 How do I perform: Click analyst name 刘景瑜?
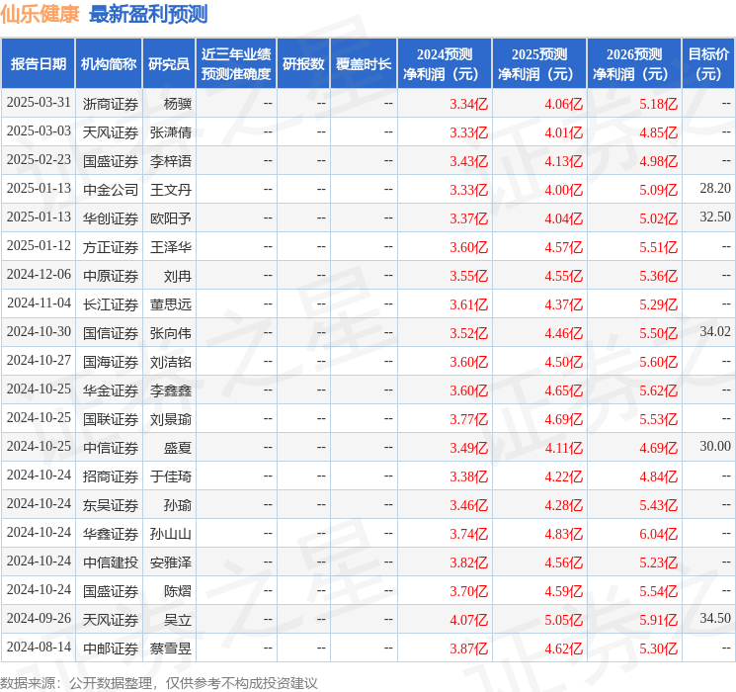coord(170,419)
